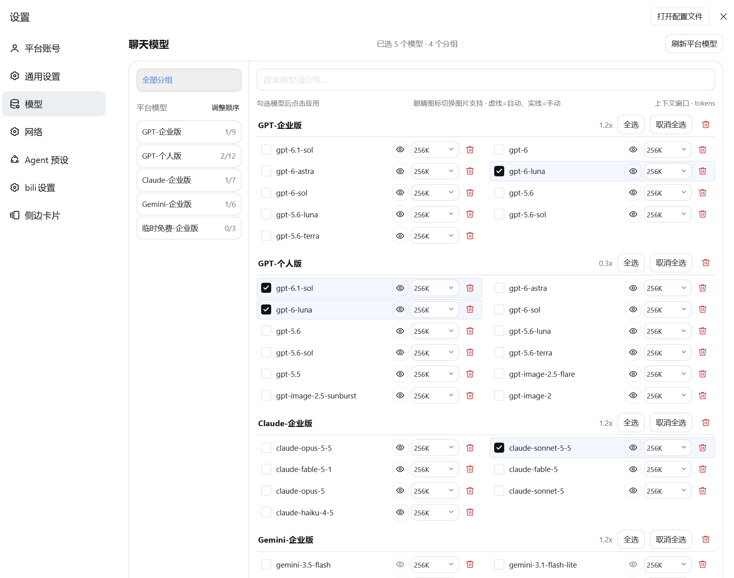Image resolution: width=734 pixels, height=578 pixels.
Task: Enable the gpt-image-2.5-flare checkbox
Action: pos(499,374)
